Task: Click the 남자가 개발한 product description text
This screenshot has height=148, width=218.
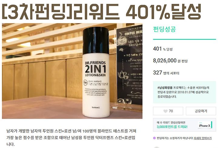Action: (x=71, y=138)
